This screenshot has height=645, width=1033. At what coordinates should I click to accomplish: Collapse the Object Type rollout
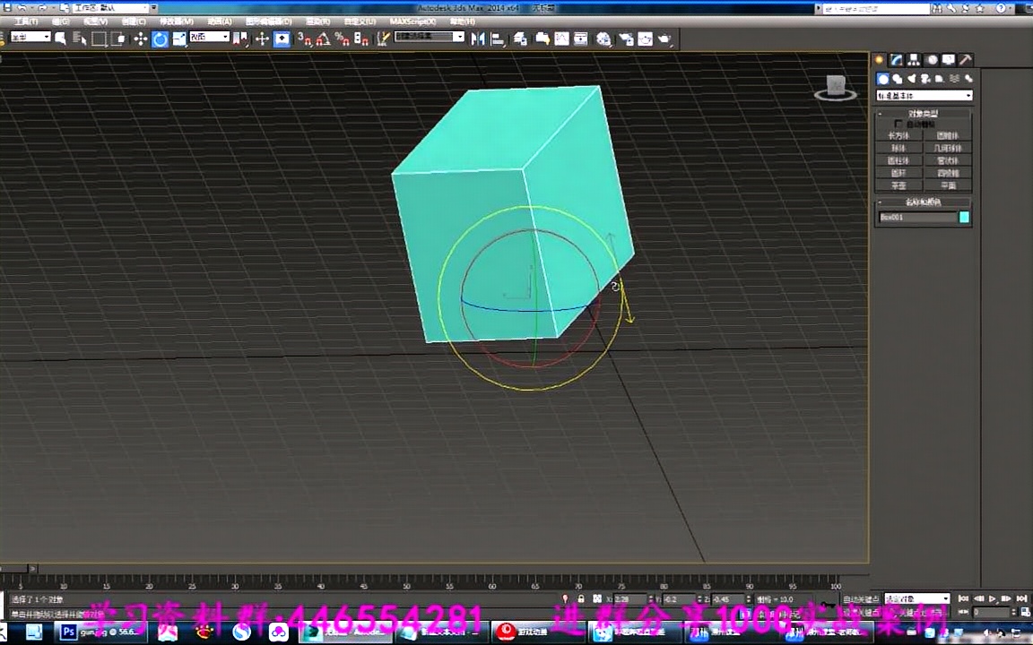(923, 113)
